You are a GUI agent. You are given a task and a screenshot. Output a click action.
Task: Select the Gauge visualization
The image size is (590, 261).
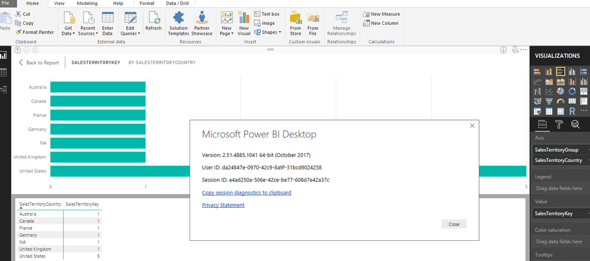click(560, 101)
